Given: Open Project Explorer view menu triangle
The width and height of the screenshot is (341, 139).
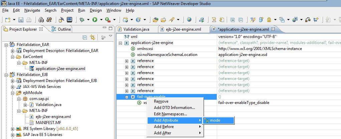Looking at the screenshot, I should click(110, 36).
